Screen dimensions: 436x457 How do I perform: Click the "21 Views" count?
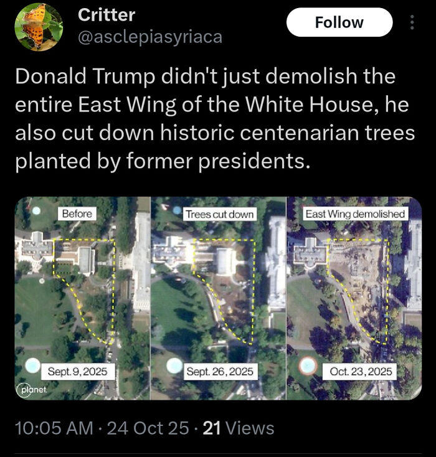coord(239,428)
